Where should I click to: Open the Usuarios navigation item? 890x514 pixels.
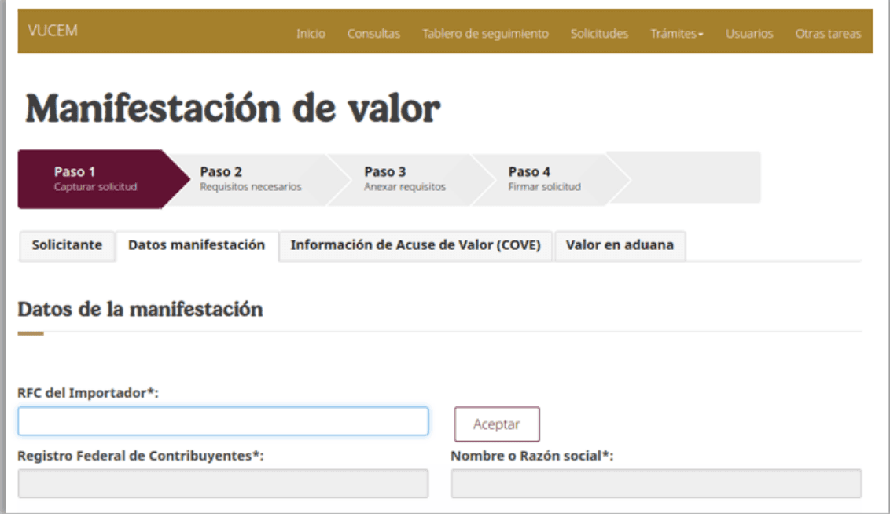coord(749,34)
